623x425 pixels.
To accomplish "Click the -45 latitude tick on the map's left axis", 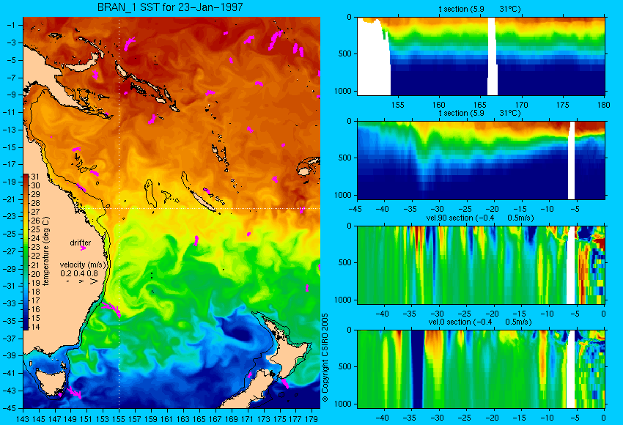I will [9, 408].
